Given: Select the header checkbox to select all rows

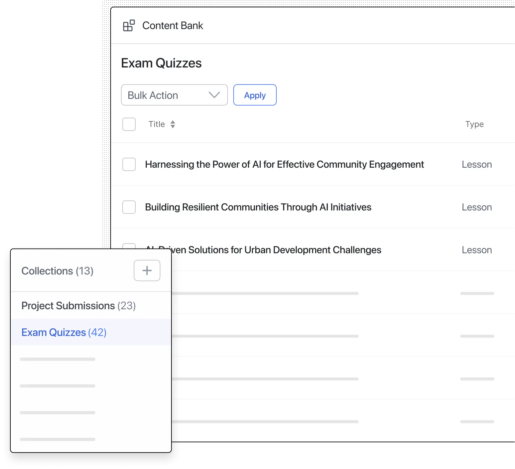Looking at the screenshot, I should click(x=129, y=124).
